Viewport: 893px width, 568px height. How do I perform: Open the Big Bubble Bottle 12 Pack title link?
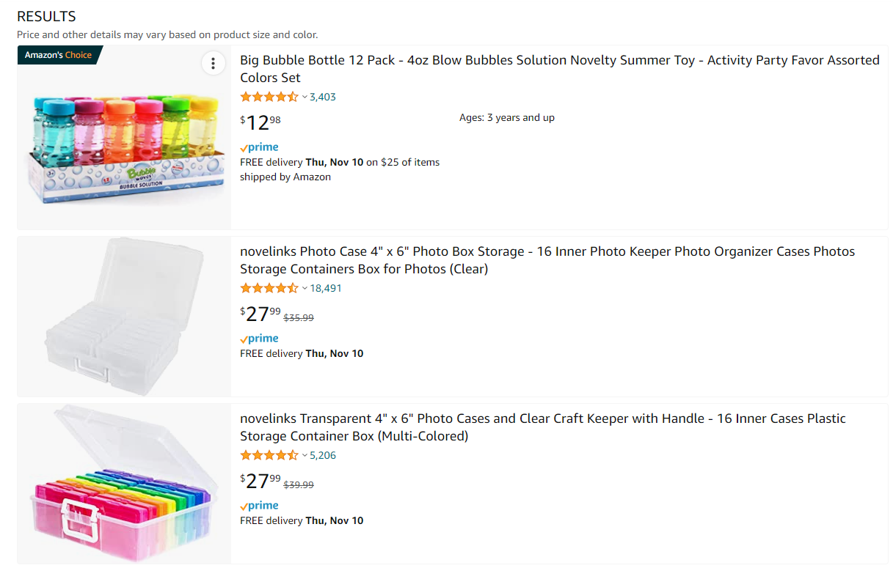560,69
